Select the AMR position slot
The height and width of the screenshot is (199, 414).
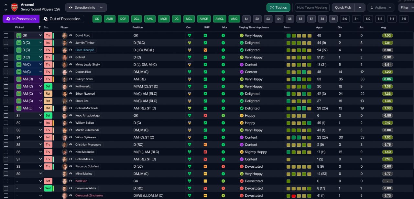click(110, 19)
